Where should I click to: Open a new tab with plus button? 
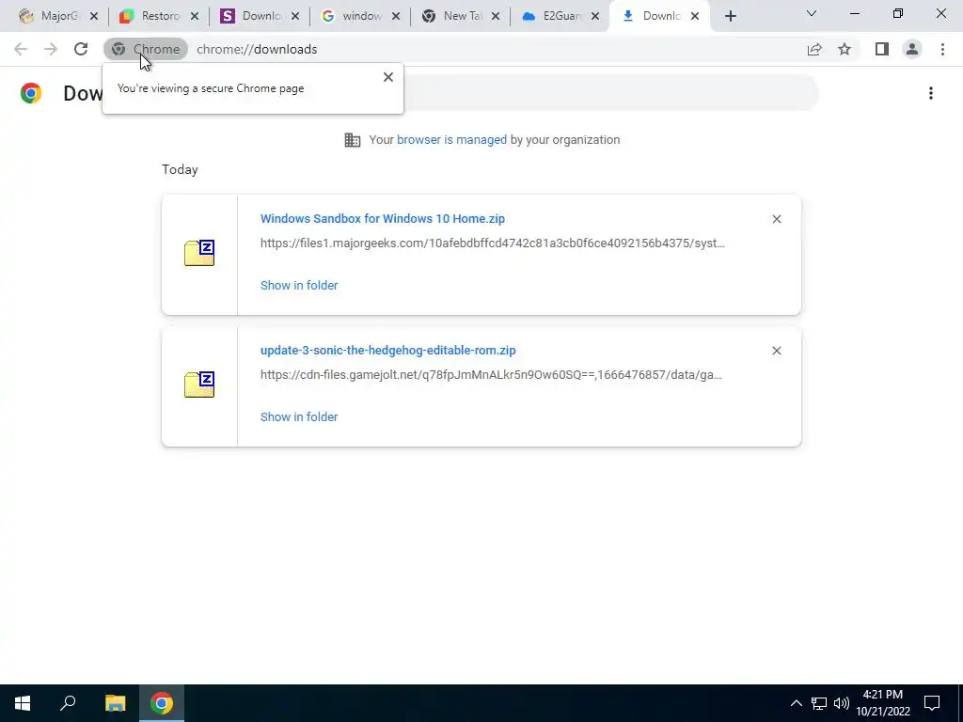tap(730, 17)
